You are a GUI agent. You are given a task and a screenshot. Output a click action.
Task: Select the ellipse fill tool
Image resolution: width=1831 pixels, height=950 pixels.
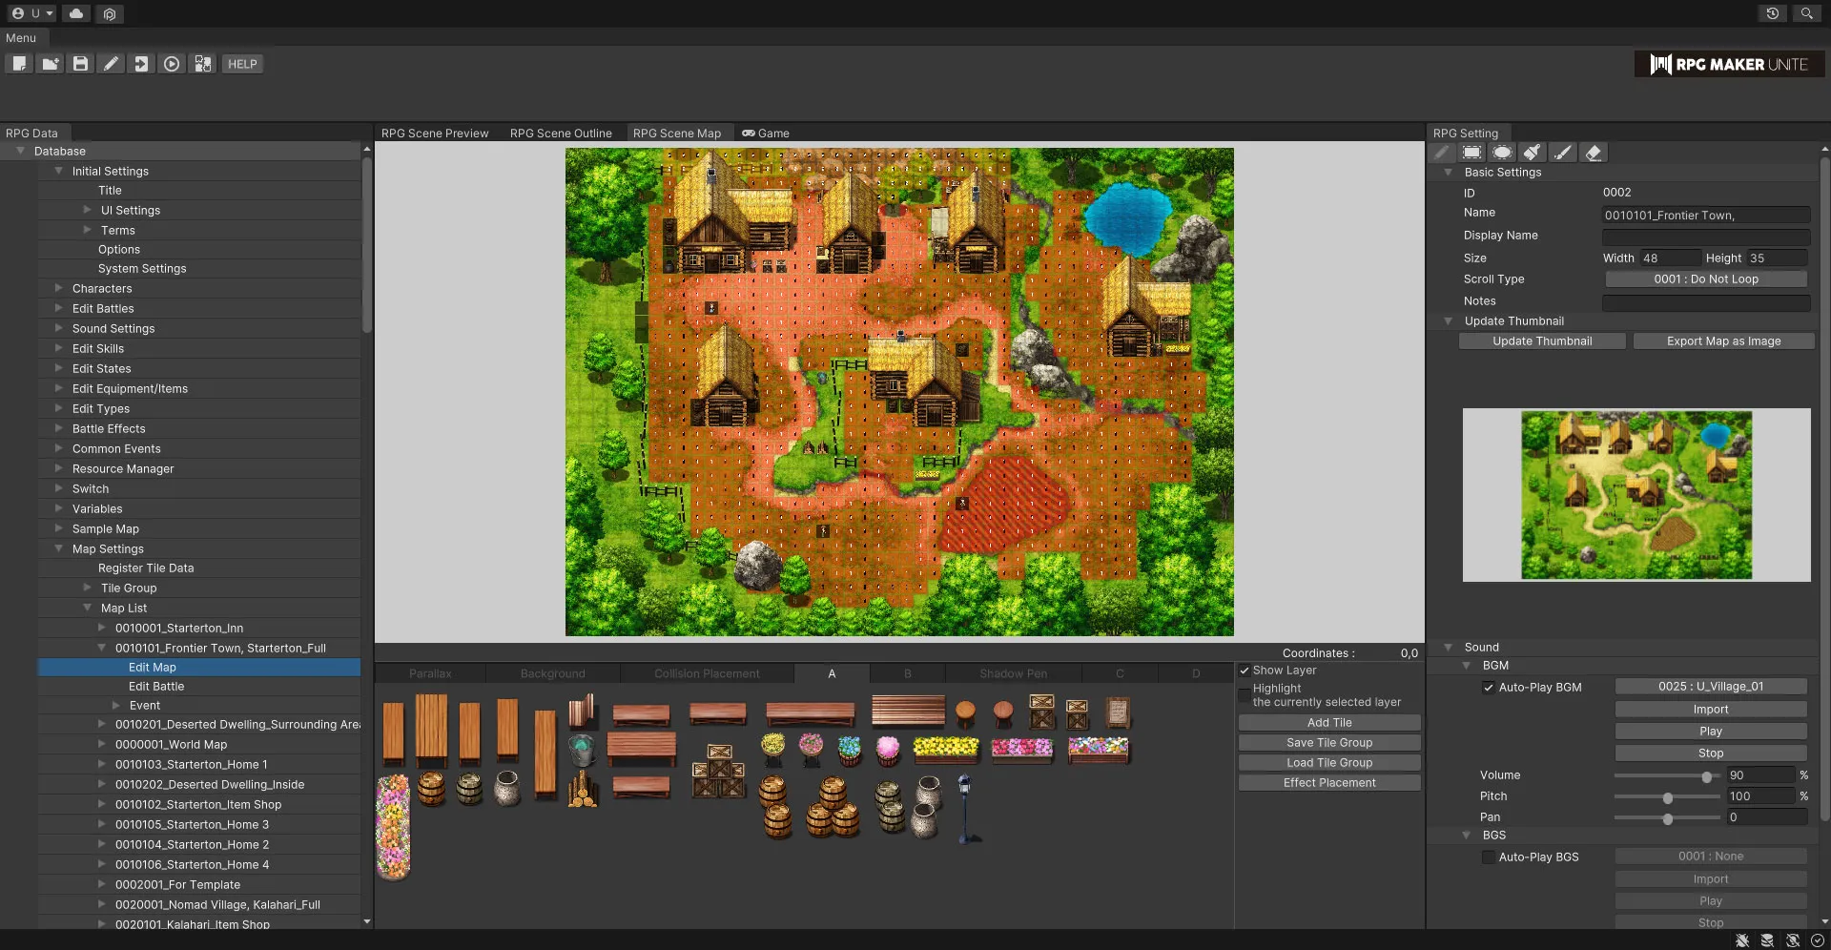[1502, 153]
